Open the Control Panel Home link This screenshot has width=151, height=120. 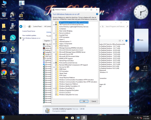29,31
